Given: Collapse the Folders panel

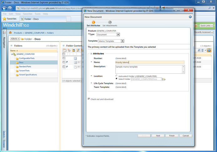Looking at the screenshot, I should [12, 46].
